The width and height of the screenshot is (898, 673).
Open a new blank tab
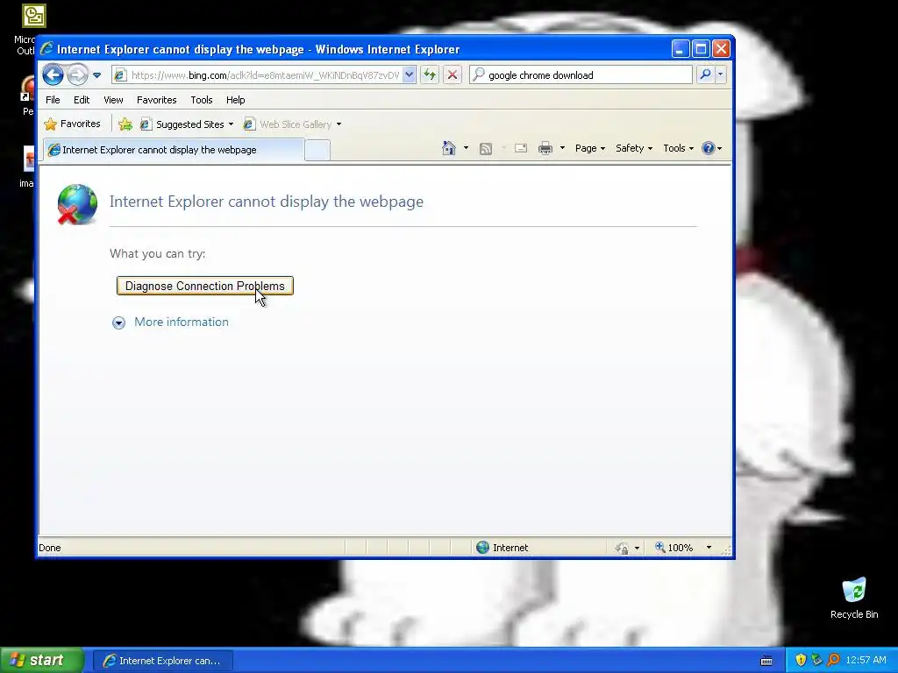coord(317,151)
